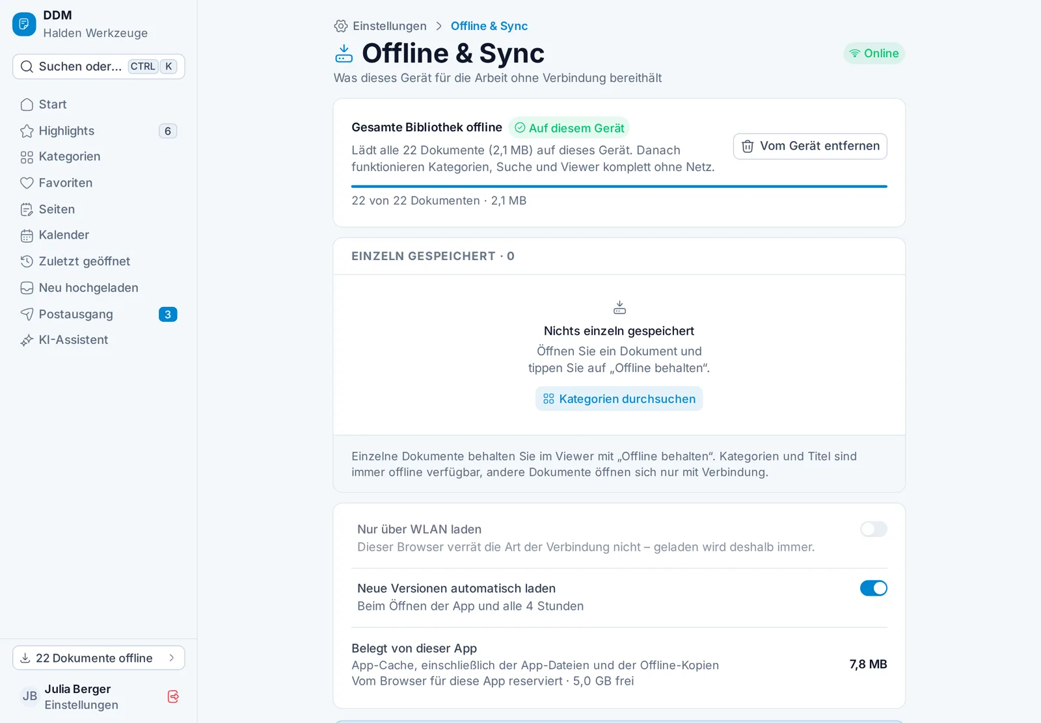The width and height of the screenshot is (1041, 723).
Task: Click the Kategorien grid icon in sidebar
Action: pos(27,157)
